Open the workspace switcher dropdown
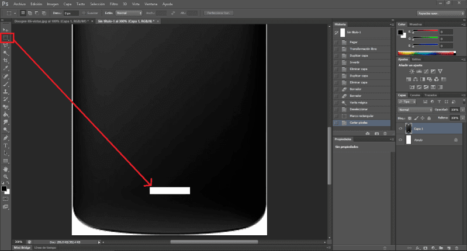The height and width of the screenshot is (251, 467). pos(441,13)
